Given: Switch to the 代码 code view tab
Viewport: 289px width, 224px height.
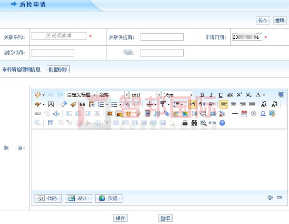Looking at the screenshot, I should point(48,198).
